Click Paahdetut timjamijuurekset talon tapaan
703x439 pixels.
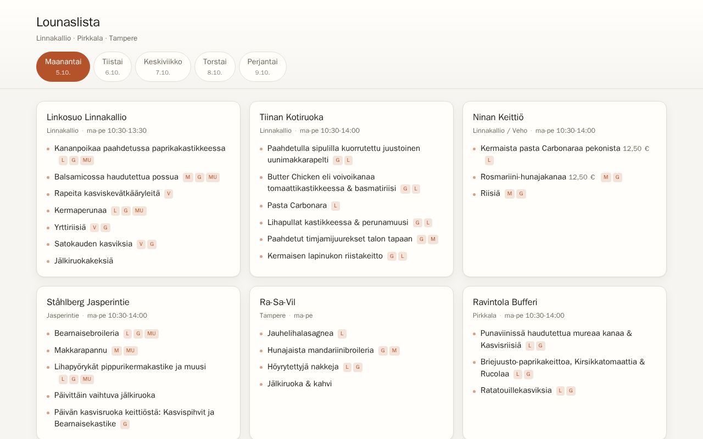340,239
